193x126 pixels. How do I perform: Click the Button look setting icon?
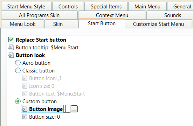pos(11,55)
